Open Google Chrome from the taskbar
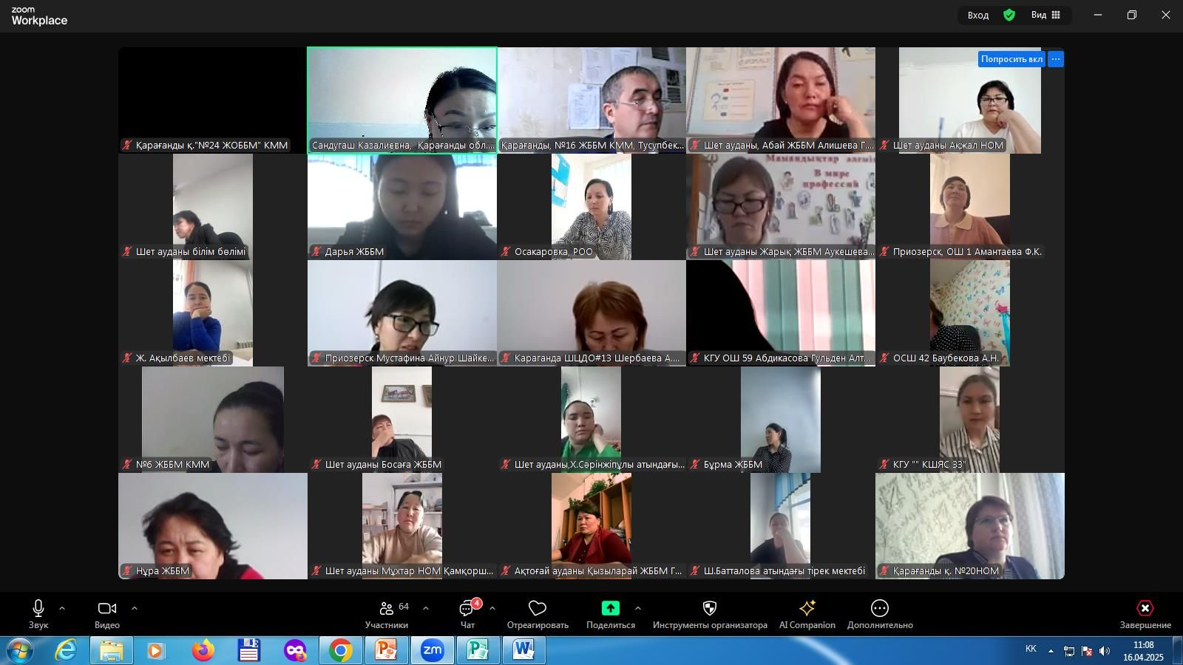This screenshot has height=665, width=1183. pyautogui.click(x=341, y=650)
